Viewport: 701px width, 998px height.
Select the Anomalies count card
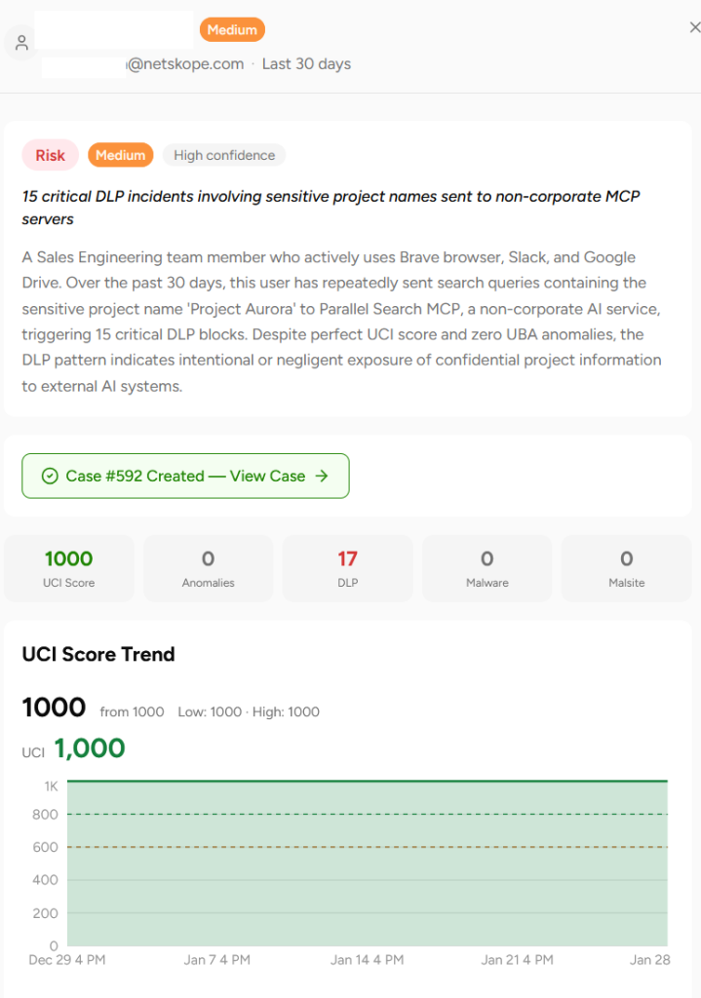point(209,568)
